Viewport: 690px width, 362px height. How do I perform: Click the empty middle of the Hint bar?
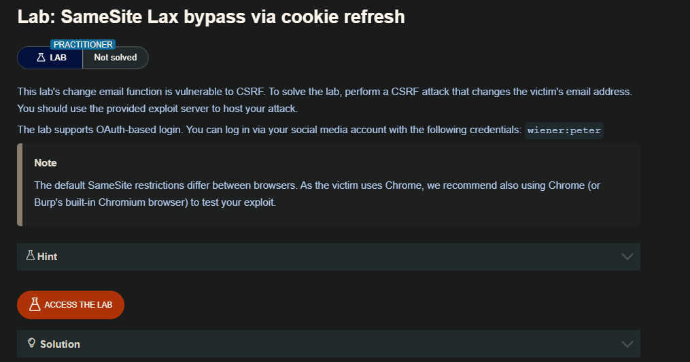(x=326, y=257)
